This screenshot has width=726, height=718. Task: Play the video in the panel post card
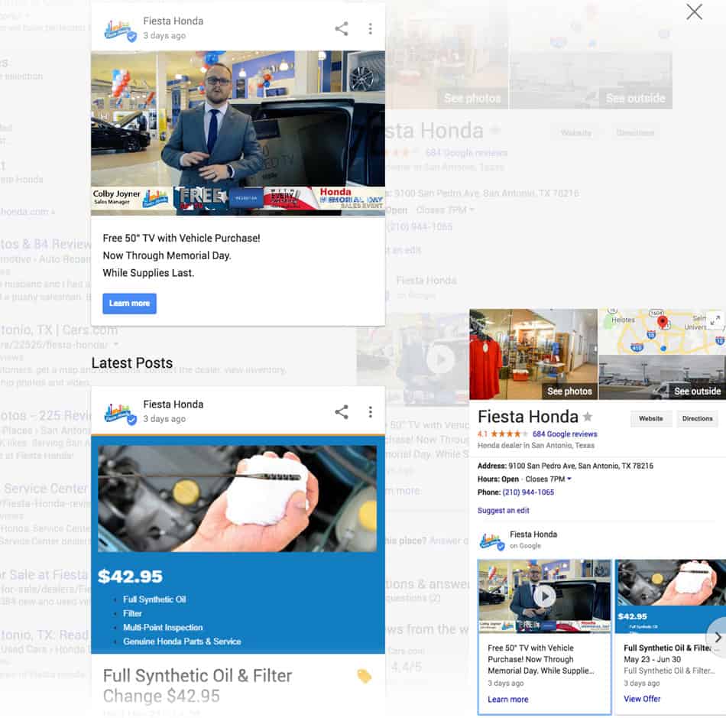point(544,596)
